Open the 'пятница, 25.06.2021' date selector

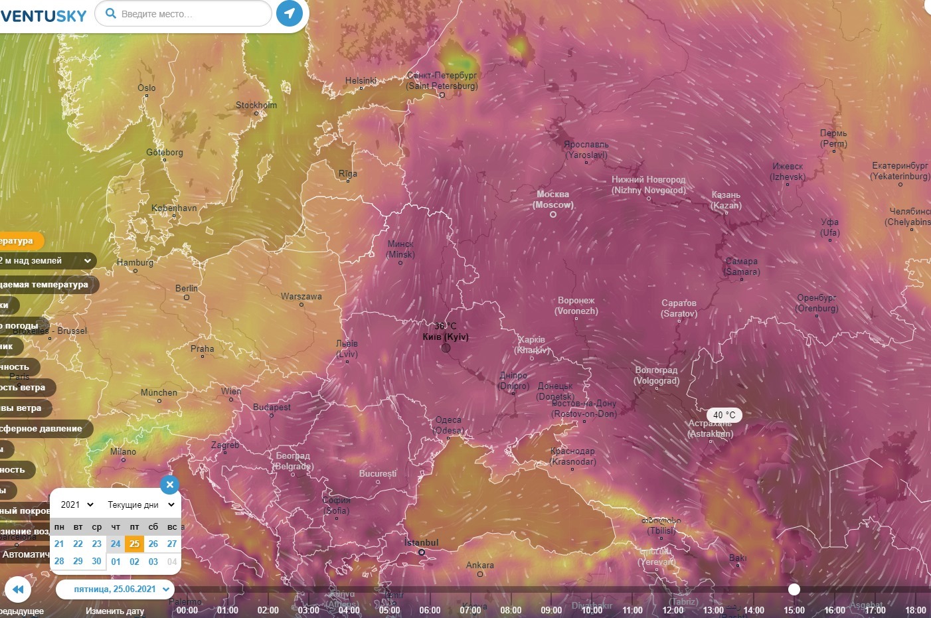point(115,589)
